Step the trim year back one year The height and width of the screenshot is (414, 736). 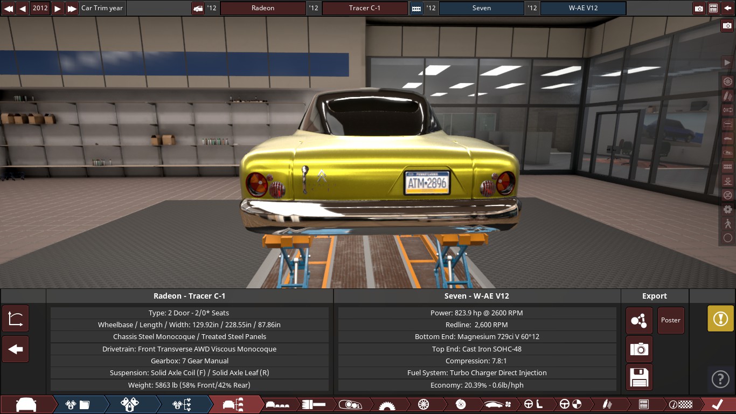click(23, 8)
